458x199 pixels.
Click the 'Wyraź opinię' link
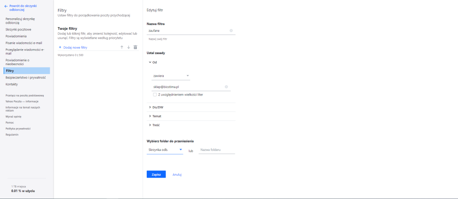coord(13,116)
